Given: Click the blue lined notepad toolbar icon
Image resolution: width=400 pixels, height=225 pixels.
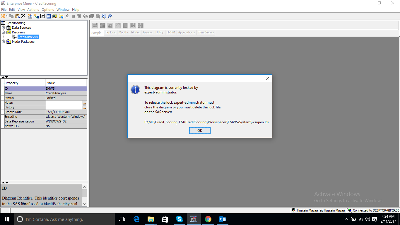Looking at the screenshot, I should (x=48, y=16).
